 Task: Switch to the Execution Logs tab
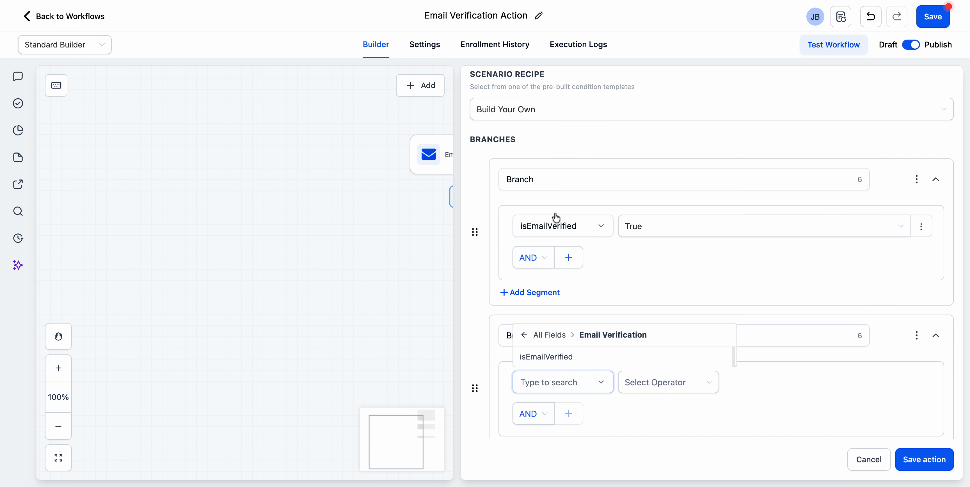pos(578,44)
